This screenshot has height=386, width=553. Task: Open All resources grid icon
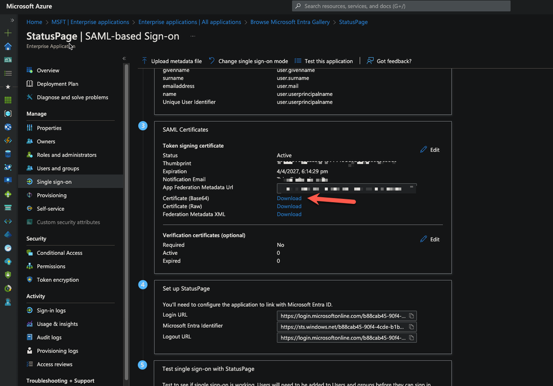[x=8, y=100]
